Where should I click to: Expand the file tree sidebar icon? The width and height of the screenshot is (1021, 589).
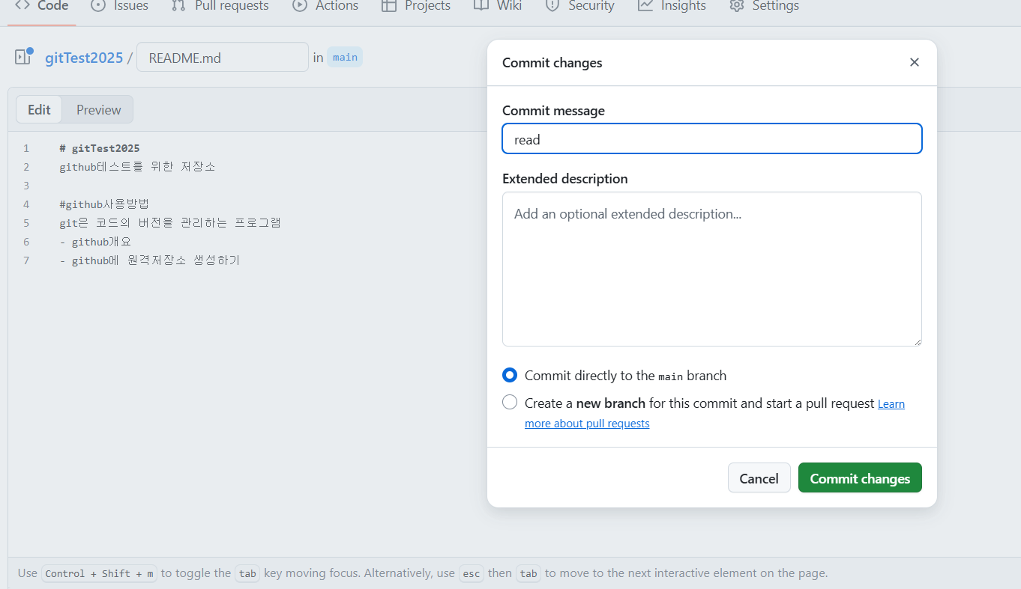24,57
